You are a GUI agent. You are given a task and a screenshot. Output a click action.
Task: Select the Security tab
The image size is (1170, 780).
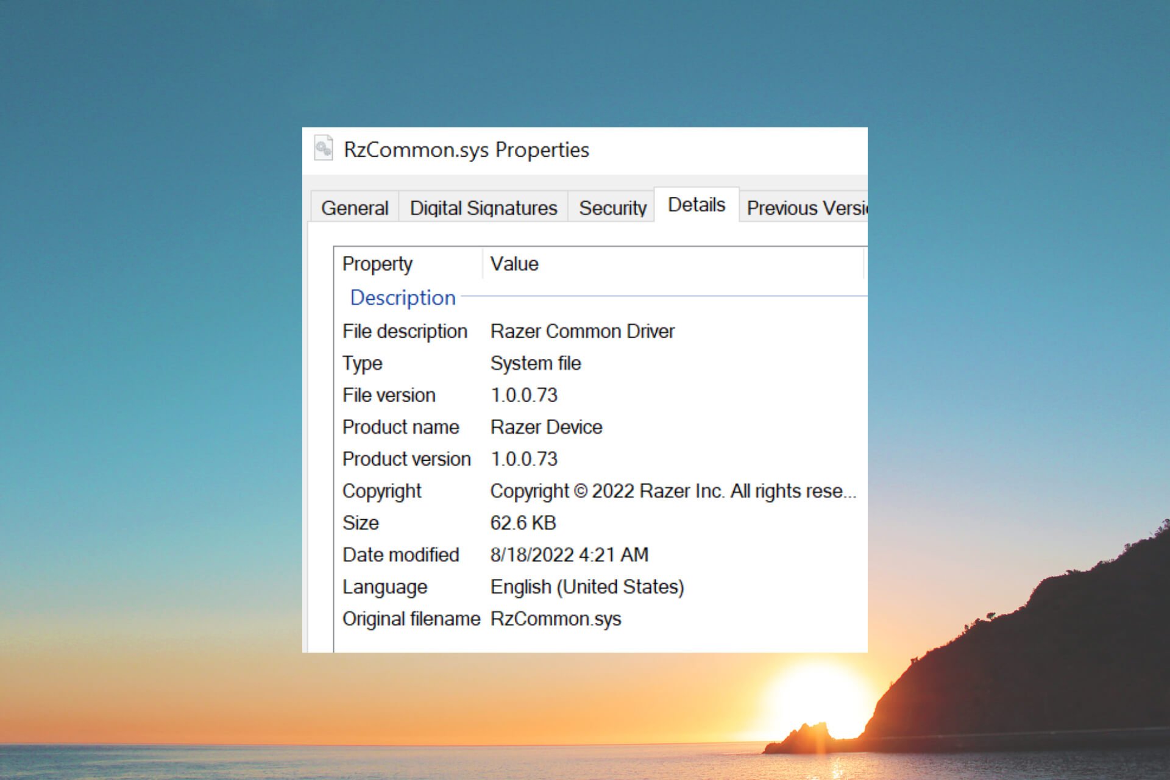612,208
